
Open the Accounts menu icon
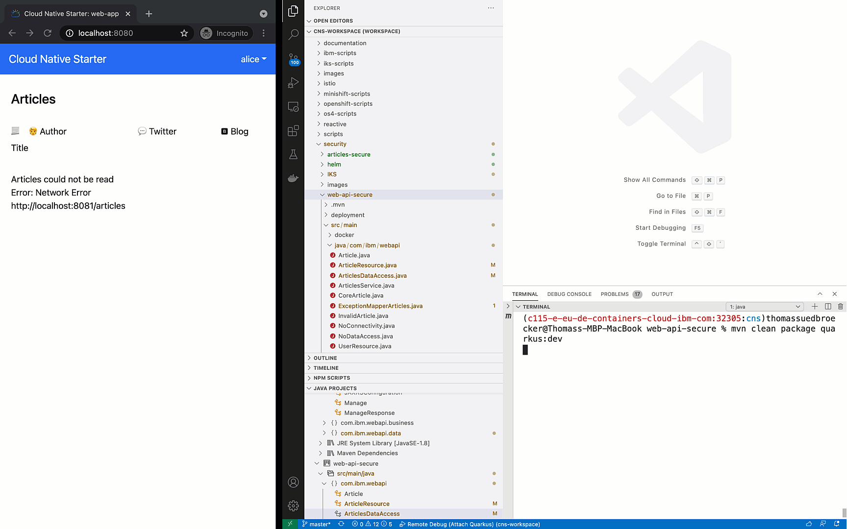tap(293, 482)
